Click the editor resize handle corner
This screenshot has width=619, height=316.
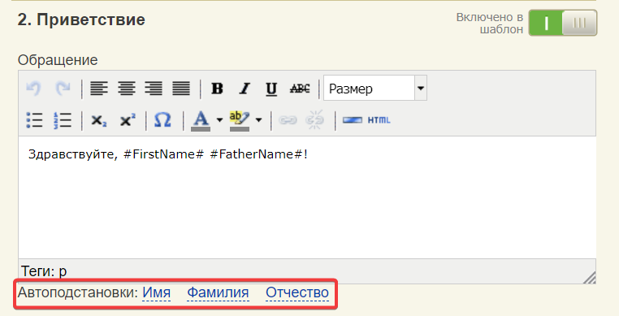tap(590, 278)
